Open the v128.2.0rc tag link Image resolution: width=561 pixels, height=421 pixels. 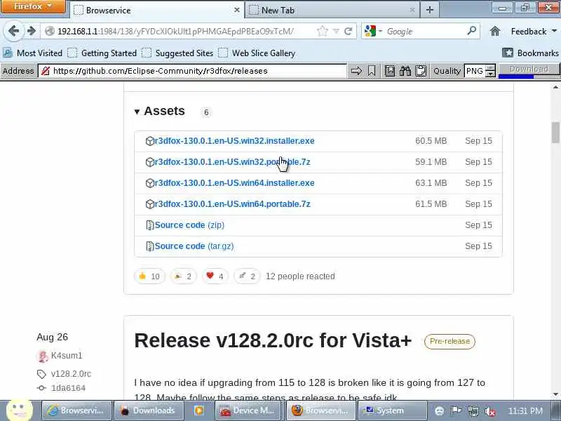(x=71, y=374)
